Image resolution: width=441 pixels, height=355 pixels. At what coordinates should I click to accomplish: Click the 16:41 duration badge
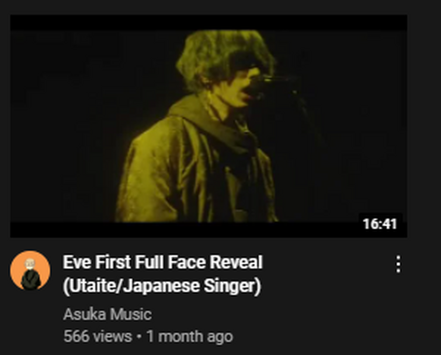pyautogui.click(x=380, y=224)
